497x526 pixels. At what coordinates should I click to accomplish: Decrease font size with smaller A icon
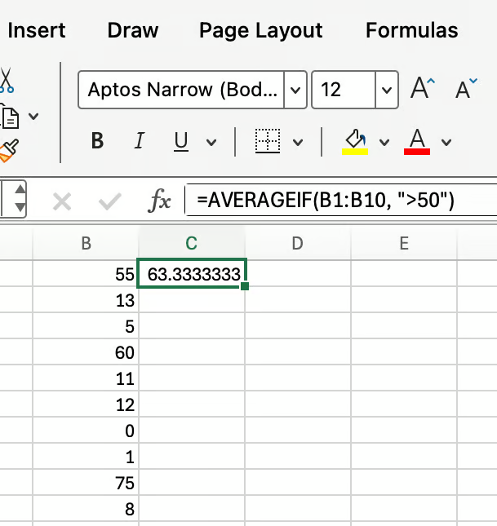pyautogui.click(x=465, y=89)
